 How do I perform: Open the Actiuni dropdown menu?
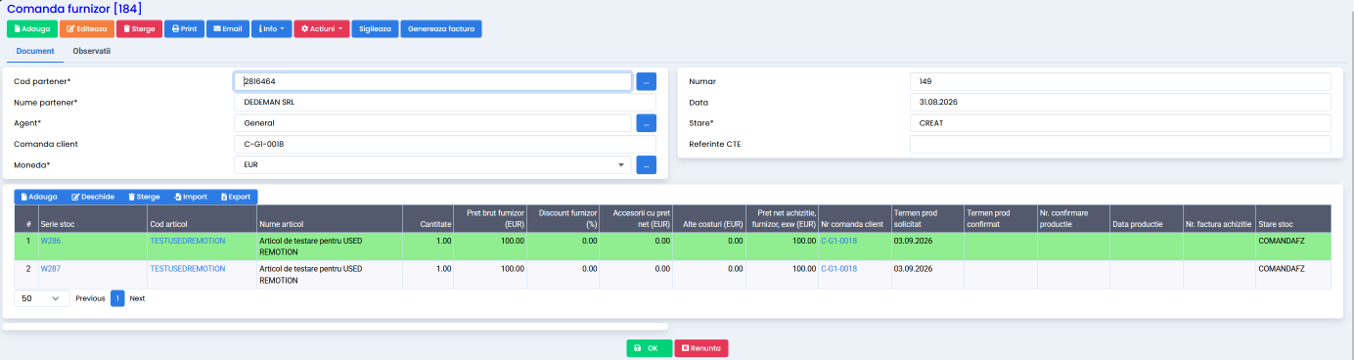click(x=321, y=28)
